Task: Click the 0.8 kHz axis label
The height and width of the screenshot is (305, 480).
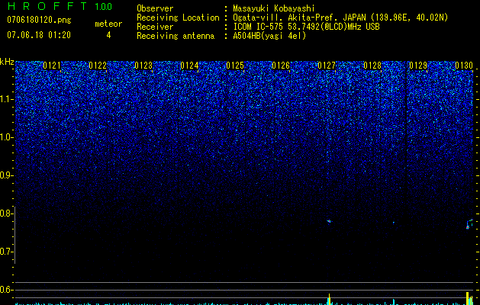Action: click(7, 213)
